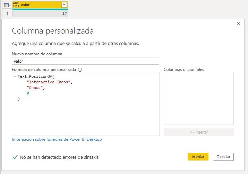Viewport: 248px width, 174px height.
Task: Open the valor column filter dropdown
Action: (64, 5)
